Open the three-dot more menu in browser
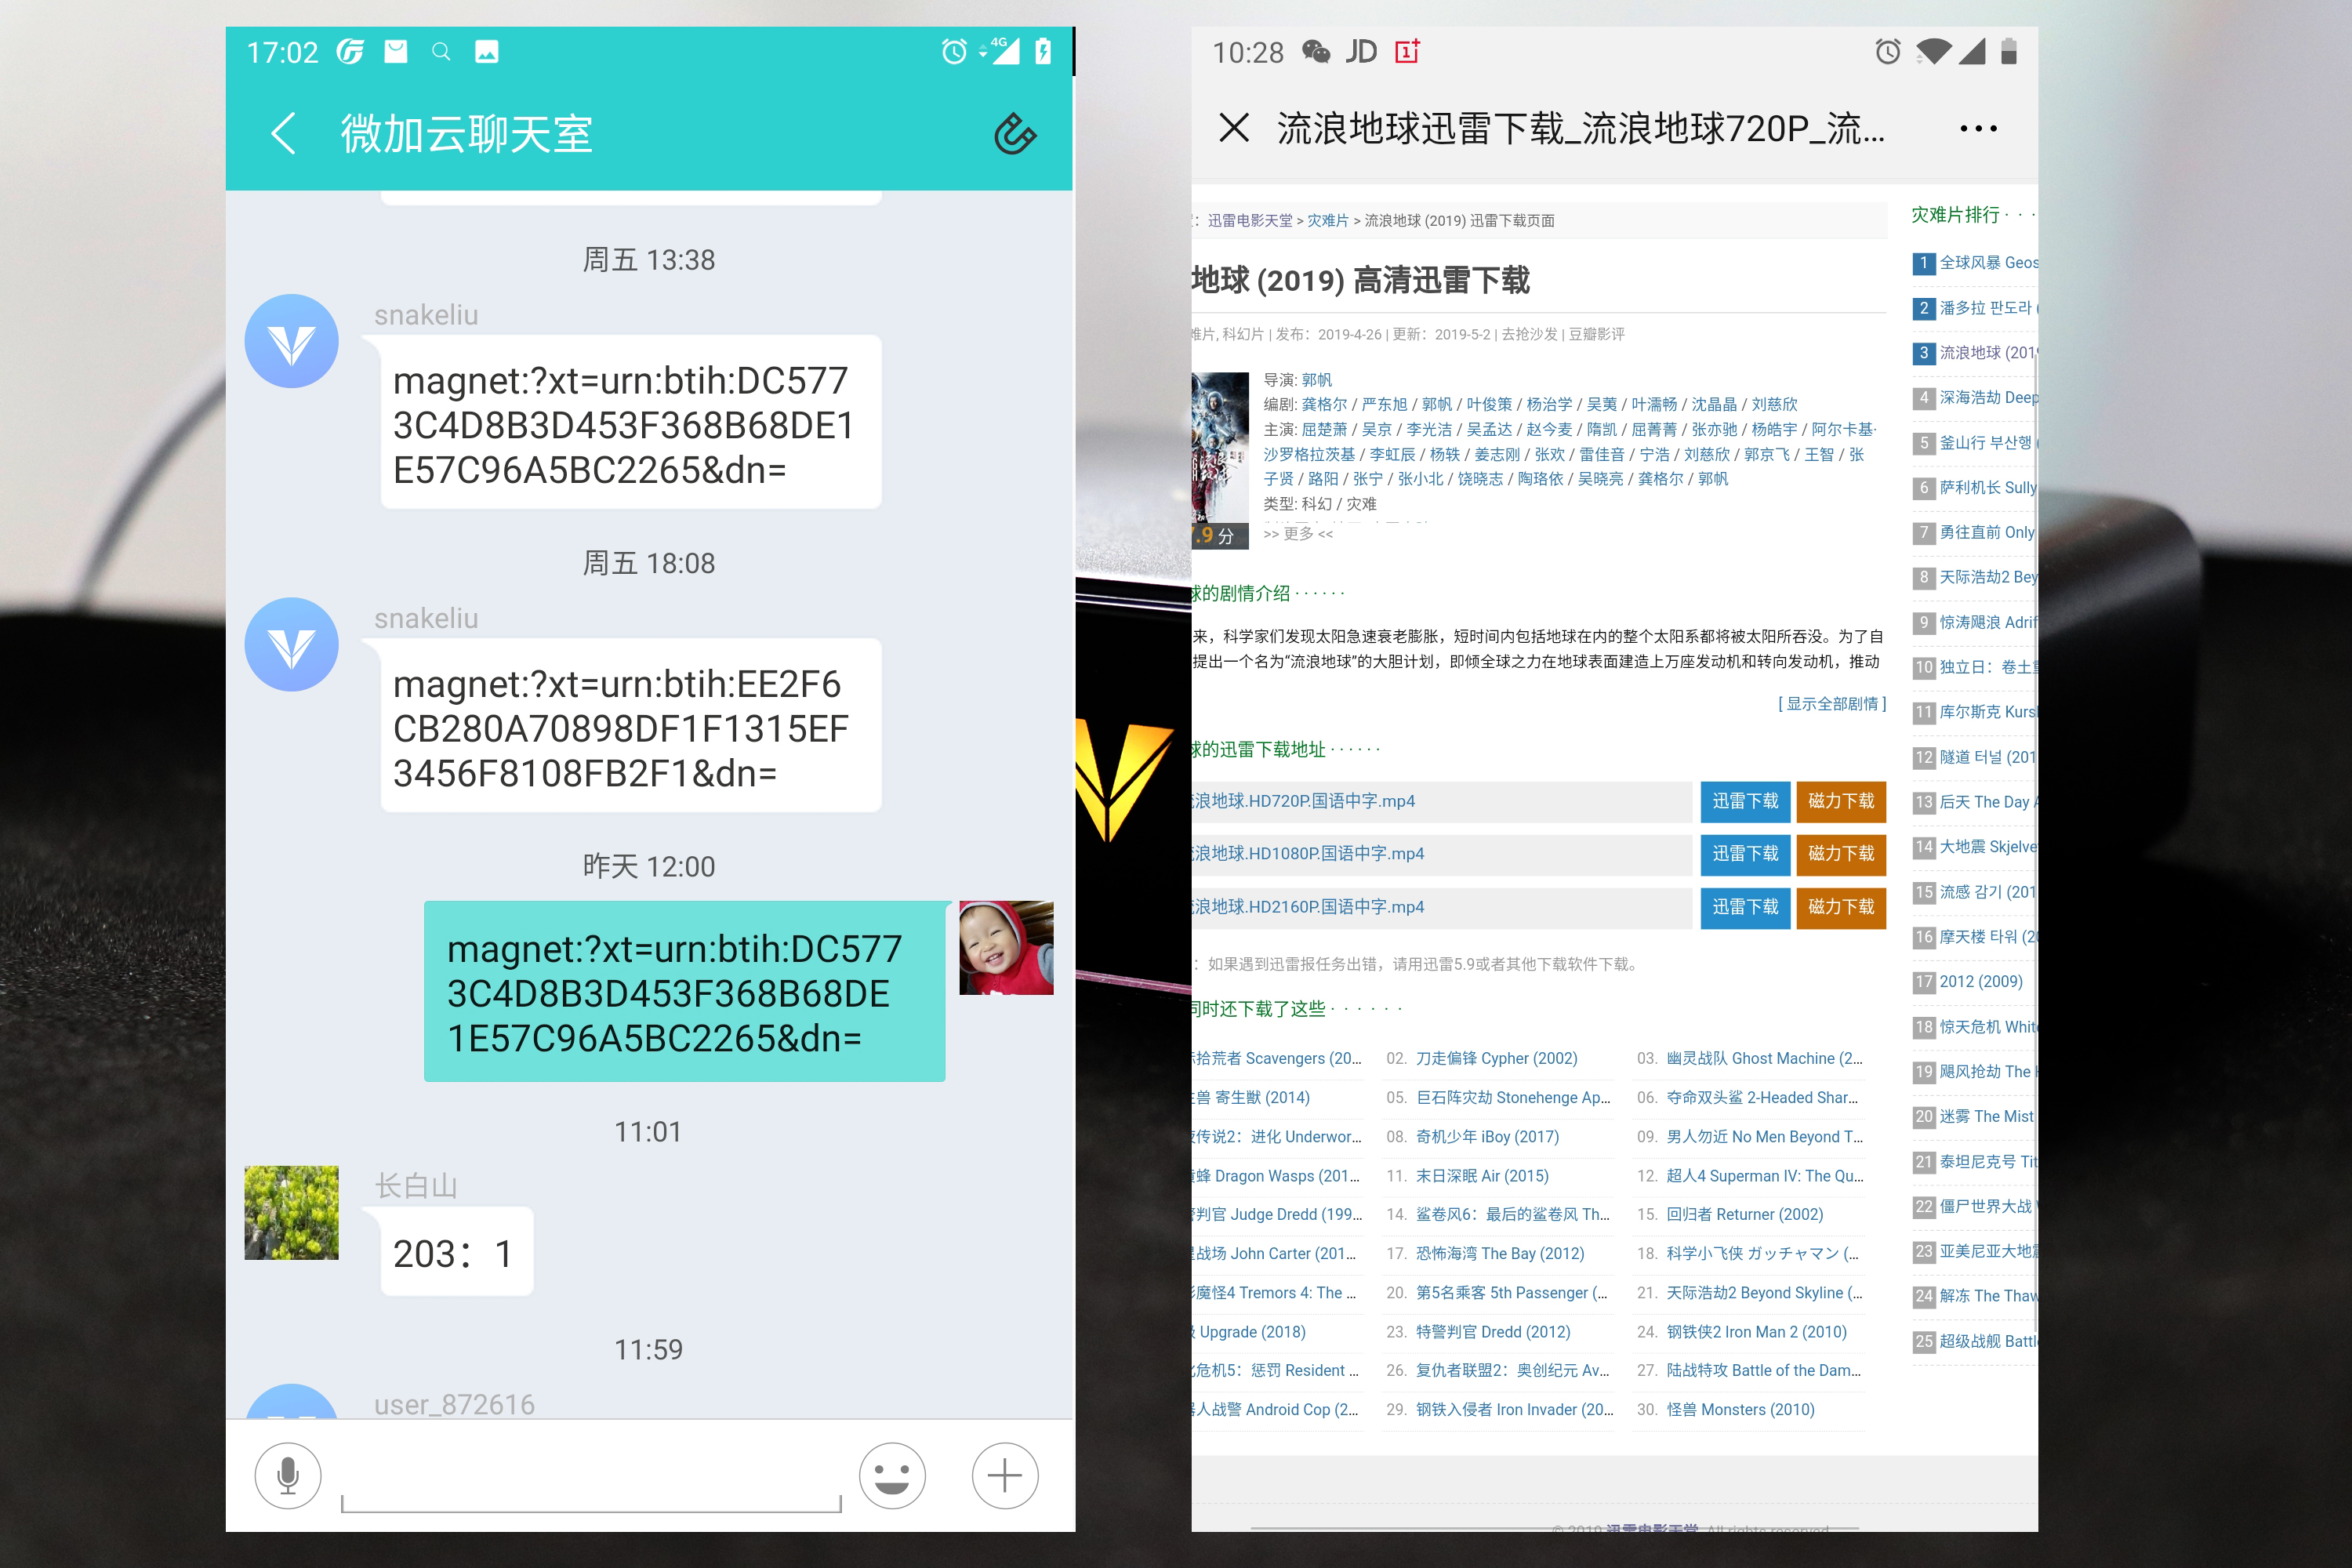The image size is (2352, 1568). pos(1978,128)
